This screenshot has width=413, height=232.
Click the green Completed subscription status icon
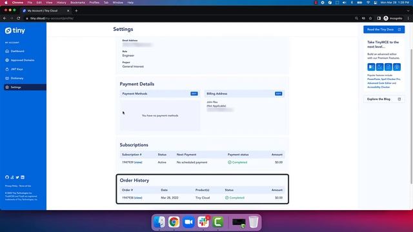[230, 162]
